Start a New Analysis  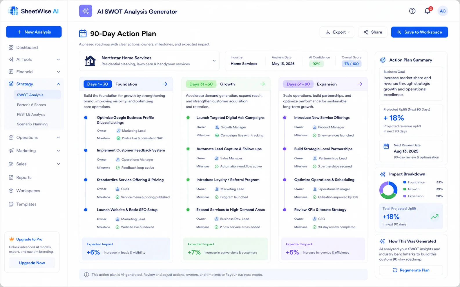click(x=34, y=32)
